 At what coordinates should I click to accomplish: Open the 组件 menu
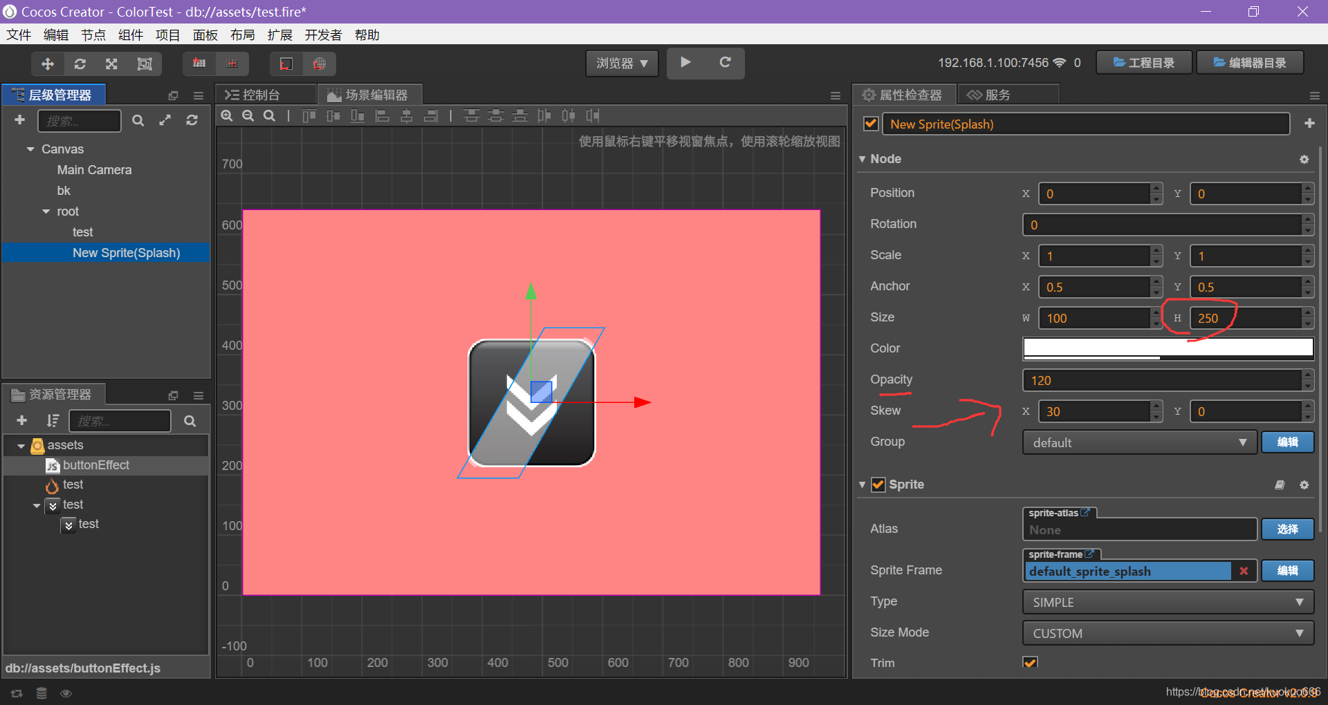(131, 35)
